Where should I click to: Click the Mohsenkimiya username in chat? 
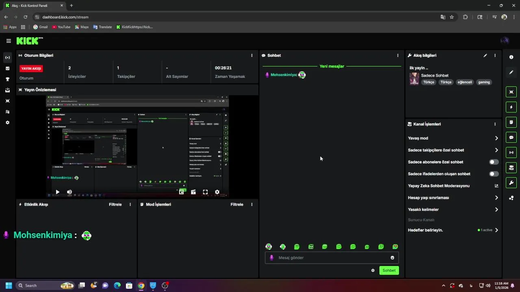283,75
